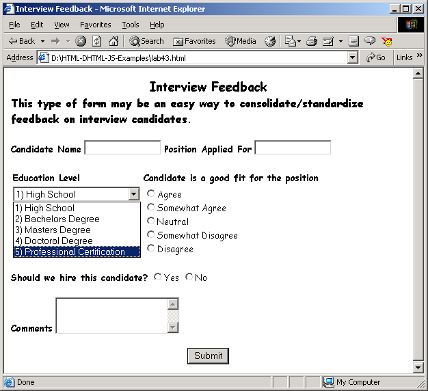
Task: Select the Agree radio button
Action: click(x=151, y=194)
